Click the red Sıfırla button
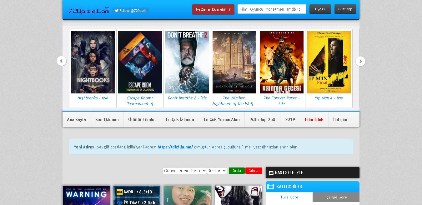Viewport: 422px width, 205px height. point(254,171)
